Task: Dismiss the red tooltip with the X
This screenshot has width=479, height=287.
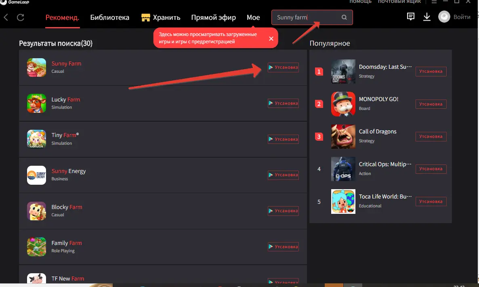Action: 271,38
